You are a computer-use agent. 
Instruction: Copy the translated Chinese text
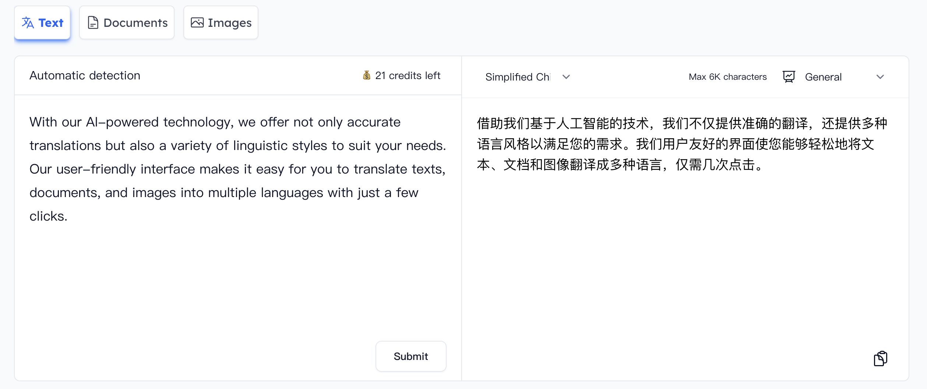(x=880, y=358)
